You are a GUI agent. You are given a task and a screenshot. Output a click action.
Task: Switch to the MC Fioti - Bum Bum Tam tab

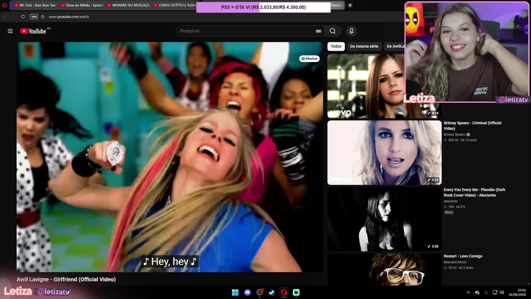pyautogui.click(x=35, y=5)
